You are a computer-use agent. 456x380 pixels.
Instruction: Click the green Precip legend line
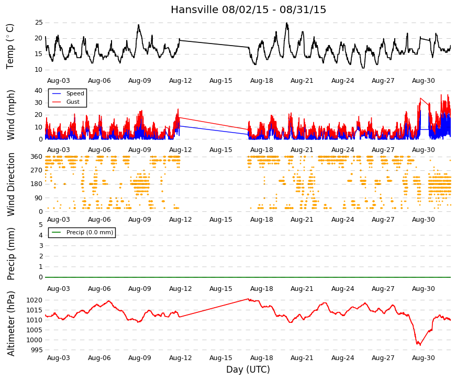[57, 232]
